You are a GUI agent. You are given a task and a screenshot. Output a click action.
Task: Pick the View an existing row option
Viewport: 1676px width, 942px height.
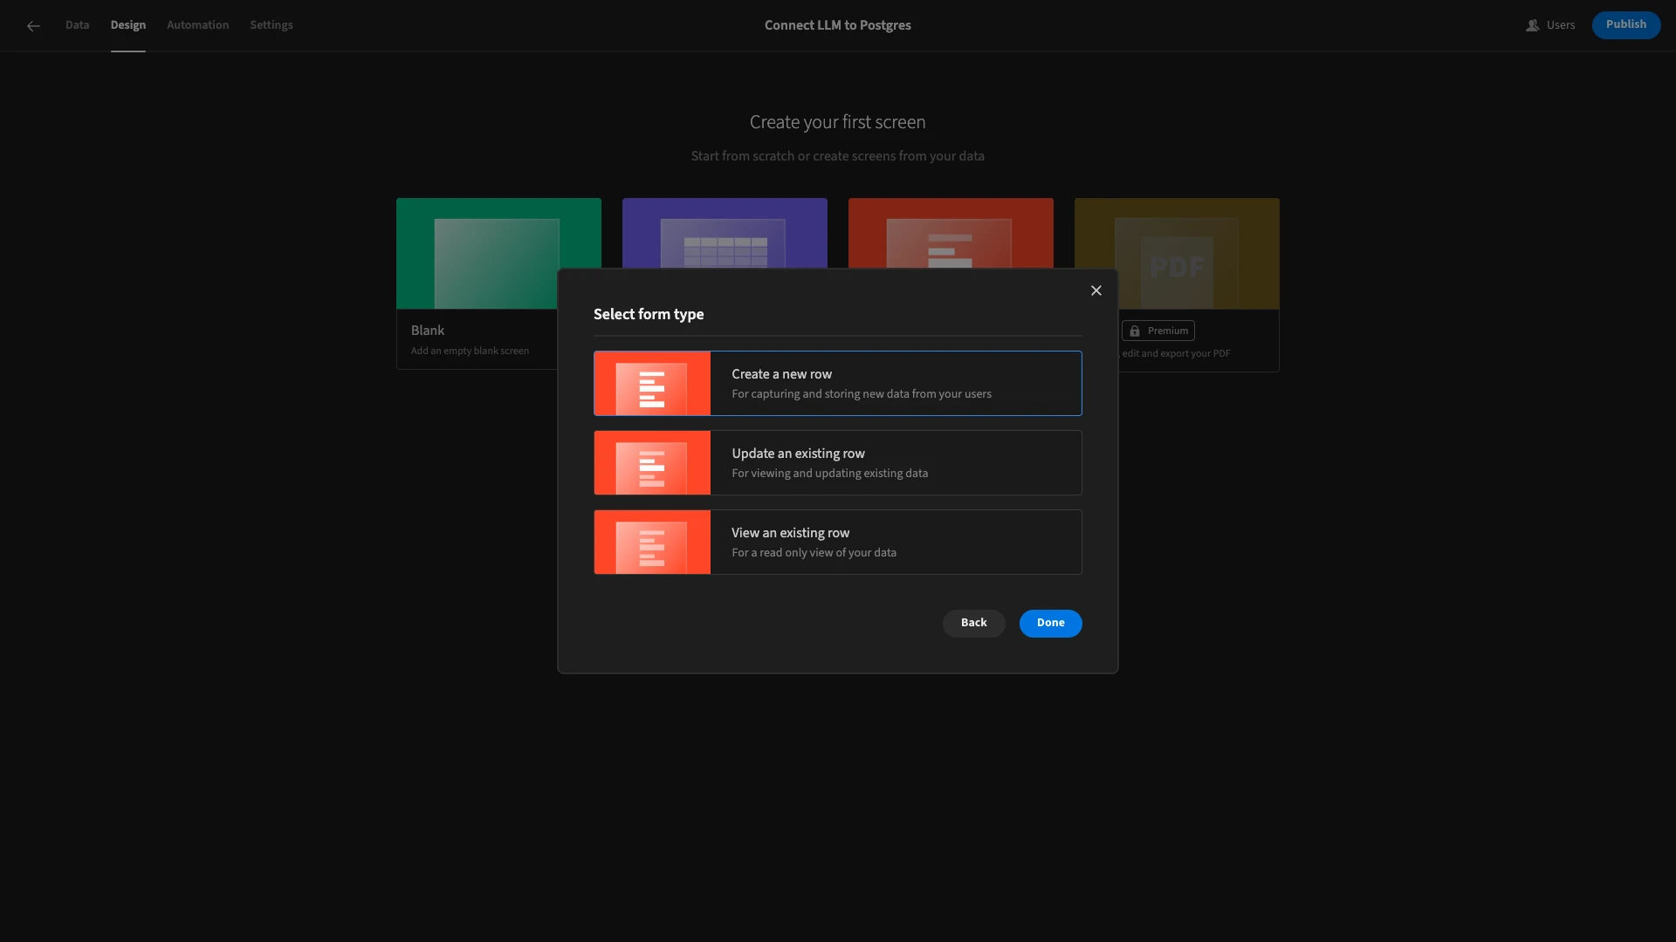tap(838, 543)
